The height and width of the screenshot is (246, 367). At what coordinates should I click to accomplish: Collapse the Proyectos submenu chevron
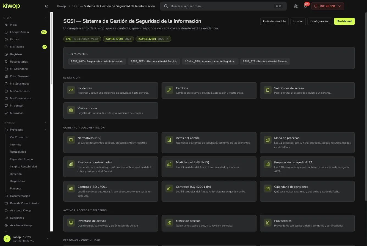click(x=45, y=130)
